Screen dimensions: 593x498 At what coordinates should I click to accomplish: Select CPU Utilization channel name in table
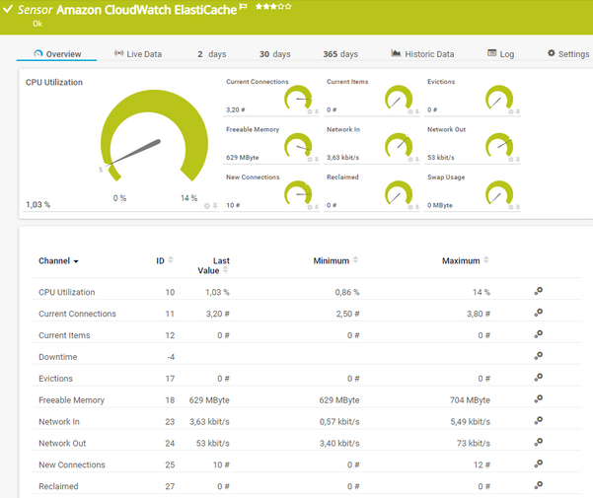67,292
